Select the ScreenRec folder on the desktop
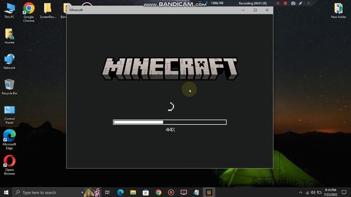Image resolution: width=351 pixels, height=197 pixels. click(48, 10)
